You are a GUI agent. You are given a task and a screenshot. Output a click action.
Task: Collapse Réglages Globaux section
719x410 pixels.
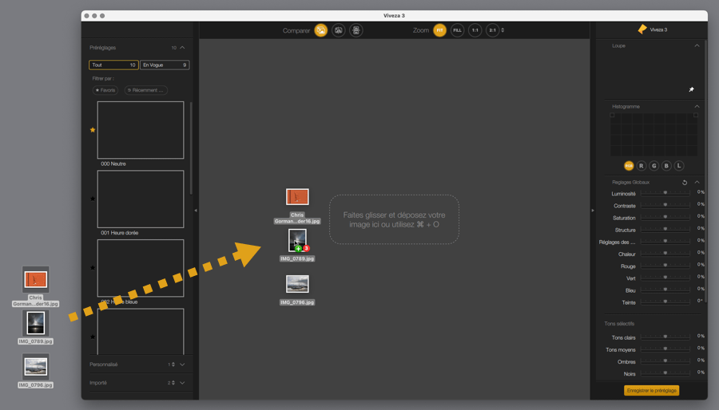click(x=697, y=182)
